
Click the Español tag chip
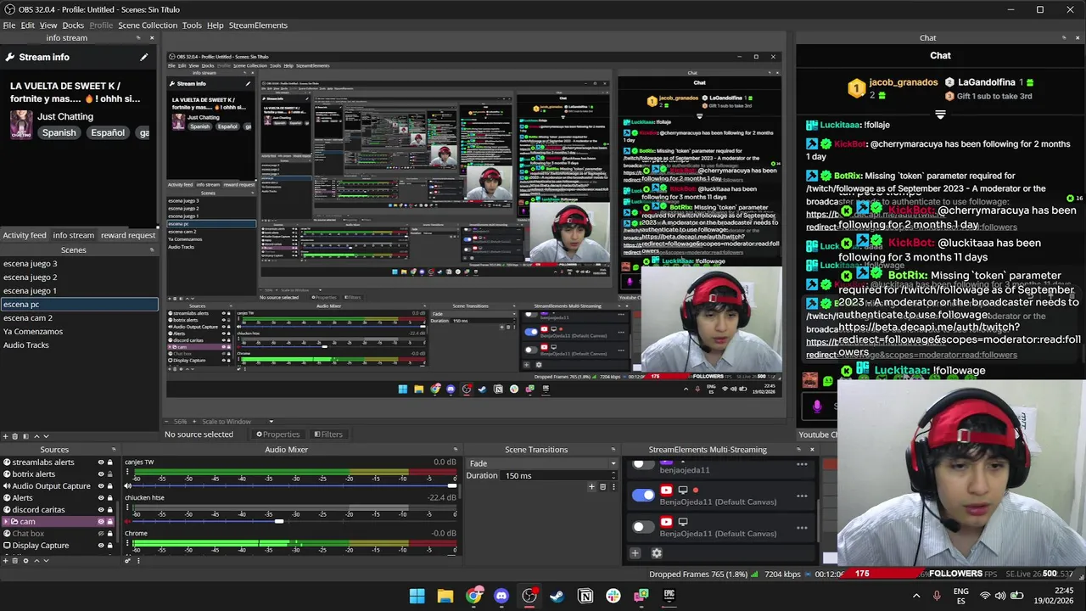(108, 132)
